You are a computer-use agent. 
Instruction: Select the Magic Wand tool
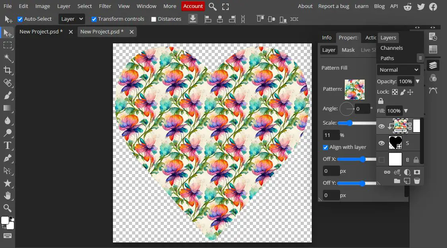click(8, 58)
